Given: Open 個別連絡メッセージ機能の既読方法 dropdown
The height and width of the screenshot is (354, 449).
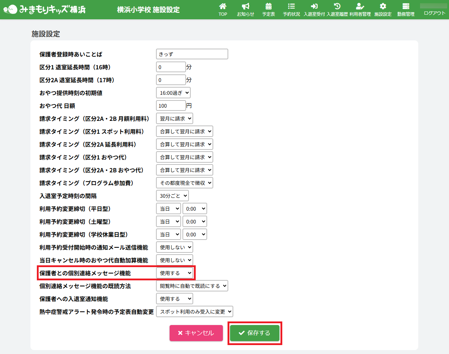Looking at the screenshot, I should point(192,286).
